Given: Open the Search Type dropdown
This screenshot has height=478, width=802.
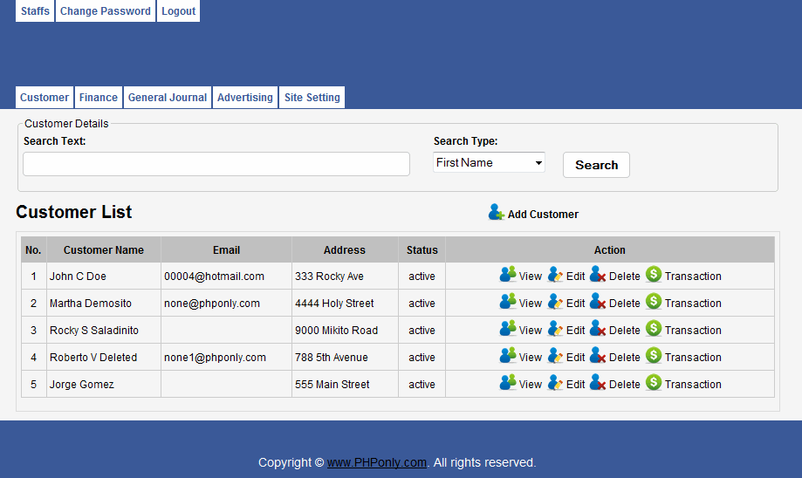Looking at the screenshot, I should 489,162.
